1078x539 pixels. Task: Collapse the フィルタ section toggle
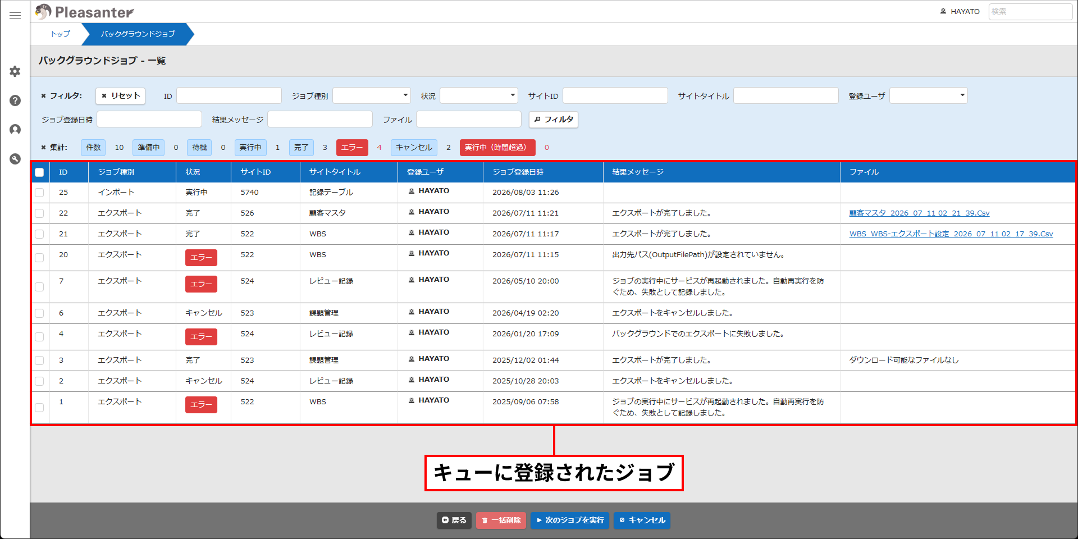(61, 96)
